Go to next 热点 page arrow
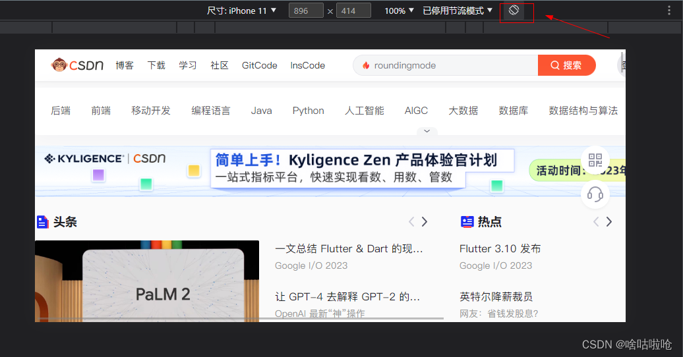This screenshot has height=357, width=683. pyautogui.click(x=609, y=222)
